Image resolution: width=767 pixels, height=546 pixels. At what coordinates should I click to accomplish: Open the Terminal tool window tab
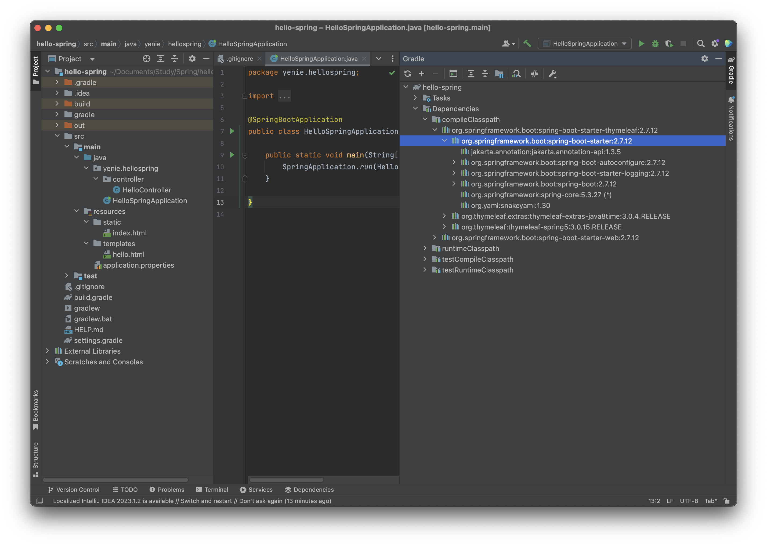coord(212,490)
